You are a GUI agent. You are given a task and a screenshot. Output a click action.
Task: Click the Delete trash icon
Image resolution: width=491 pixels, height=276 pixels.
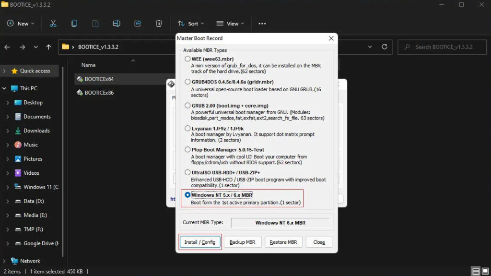(x=159, y=24)
